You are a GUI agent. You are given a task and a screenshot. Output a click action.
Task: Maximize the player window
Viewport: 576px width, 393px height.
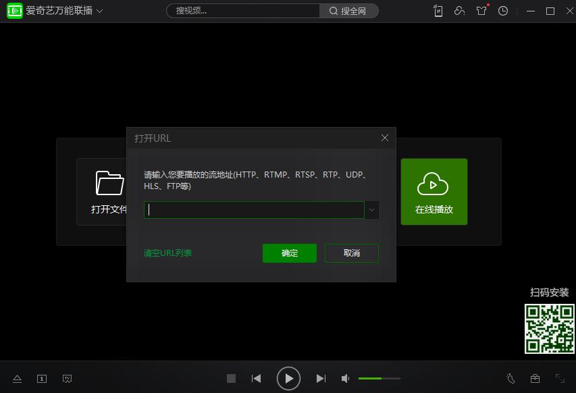550,11
